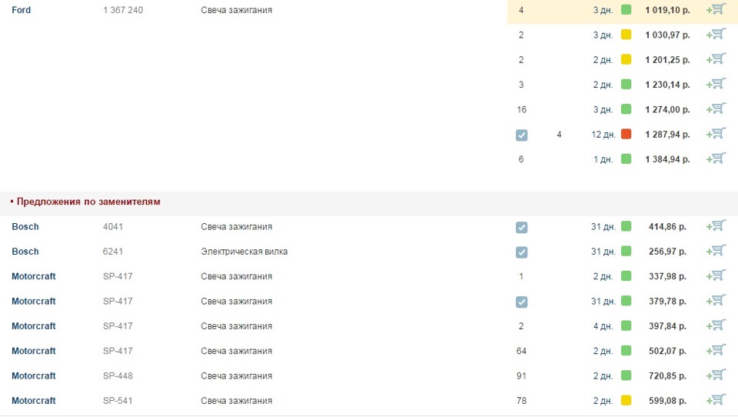The width and height of the screenshot is (738, 417).
Task: Add the 1 384,94 р. offer to cart
Action: [x=716, y=158]
